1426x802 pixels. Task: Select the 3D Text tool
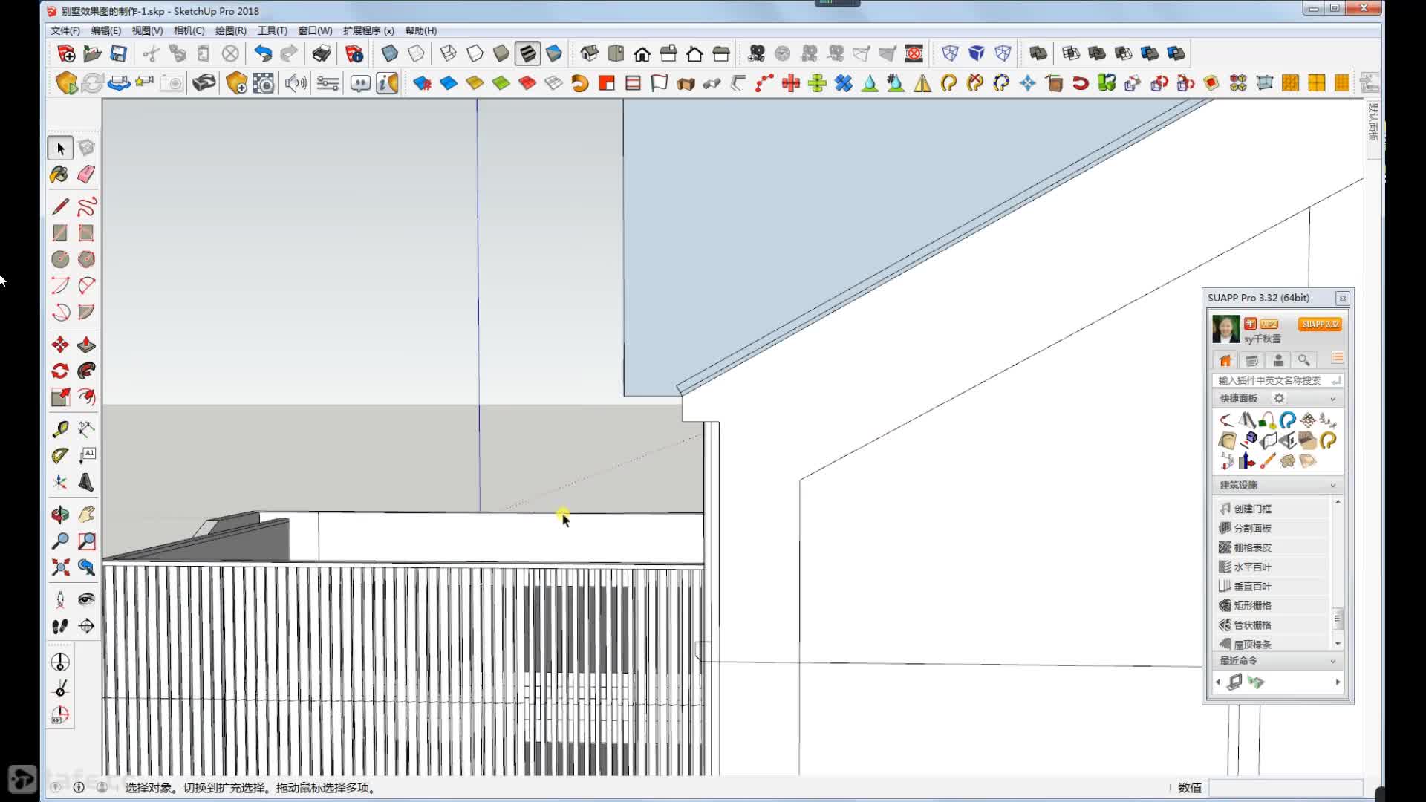point(86,483)
